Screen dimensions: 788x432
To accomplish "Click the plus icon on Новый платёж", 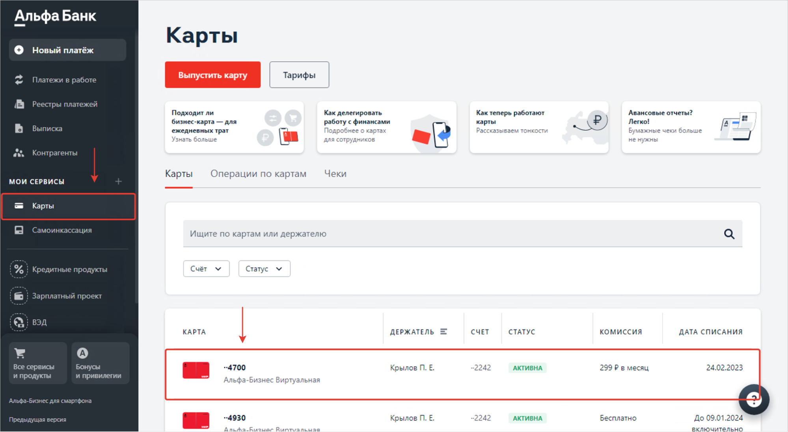I will 19,50.
